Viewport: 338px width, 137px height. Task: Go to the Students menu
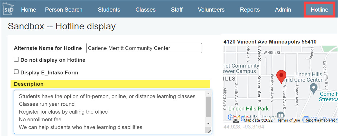click(109, 10)
